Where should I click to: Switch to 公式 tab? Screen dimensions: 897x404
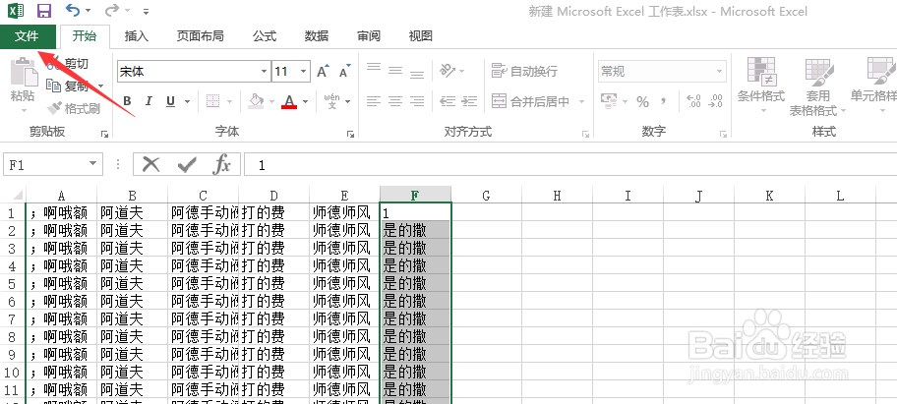(265, 36)
